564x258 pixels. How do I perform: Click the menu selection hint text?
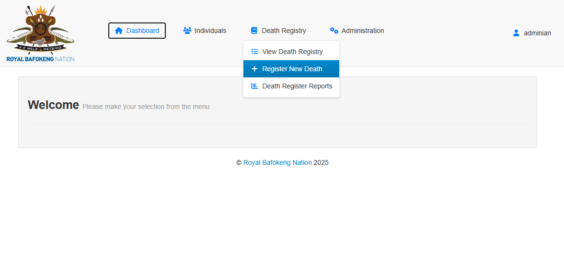[x=146, y=107]
